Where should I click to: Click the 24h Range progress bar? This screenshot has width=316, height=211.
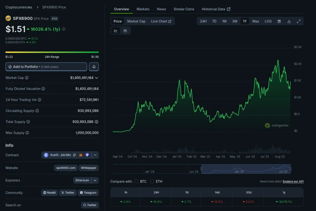(52, 52)
